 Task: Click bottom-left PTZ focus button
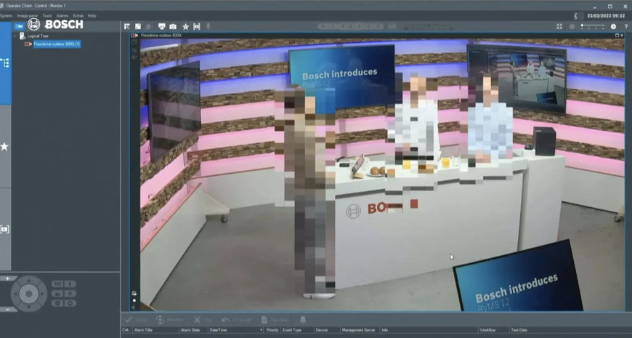point(57,303)
